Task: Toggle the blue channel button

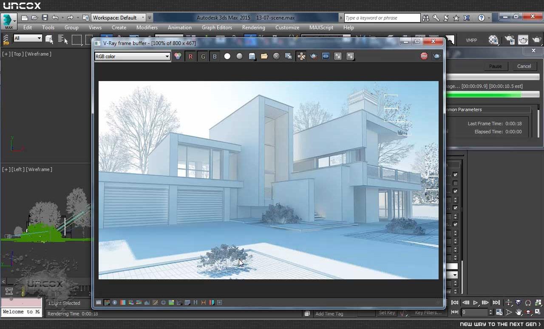Action: point(215,56)
